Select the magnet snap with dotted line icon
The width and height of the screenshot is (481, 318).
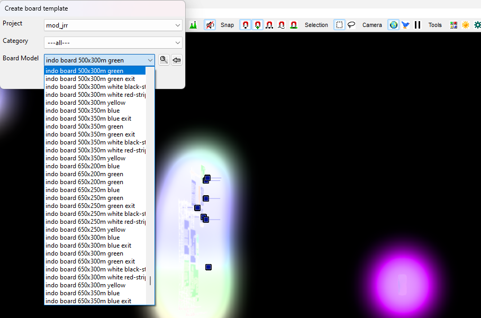click(269, 25)
